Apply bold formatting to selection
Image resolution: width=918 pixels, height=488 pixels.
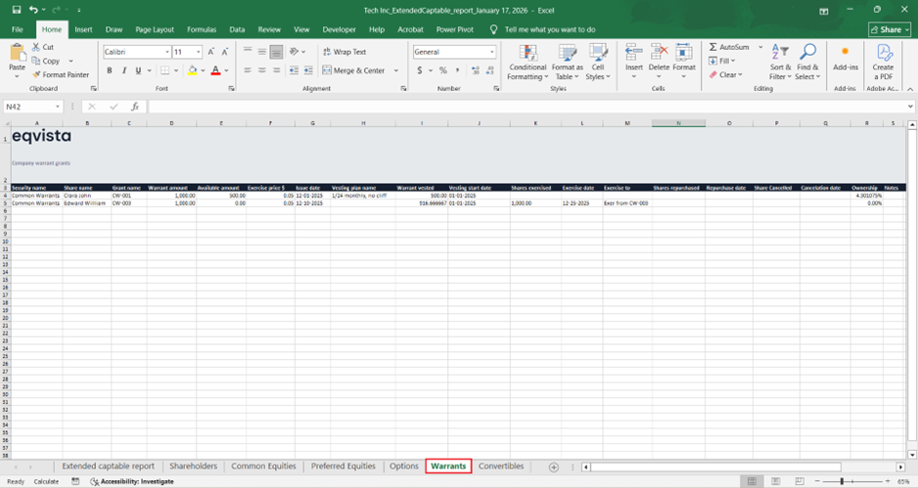pos(110,70)
